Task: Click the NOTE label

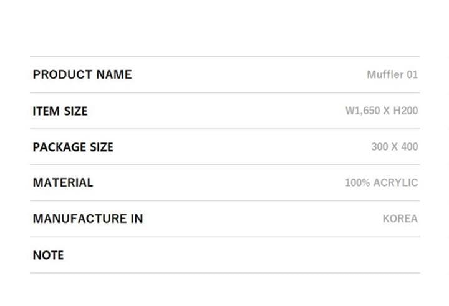Action: tap(48, 255)
